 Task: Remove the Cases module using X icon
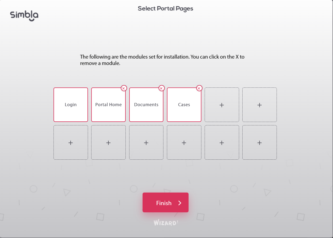(199, 88)
